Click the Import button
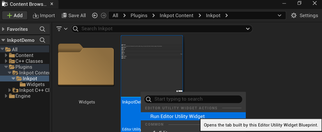Image resolution: width=322 pixels, height=132 pixels. 44,15
